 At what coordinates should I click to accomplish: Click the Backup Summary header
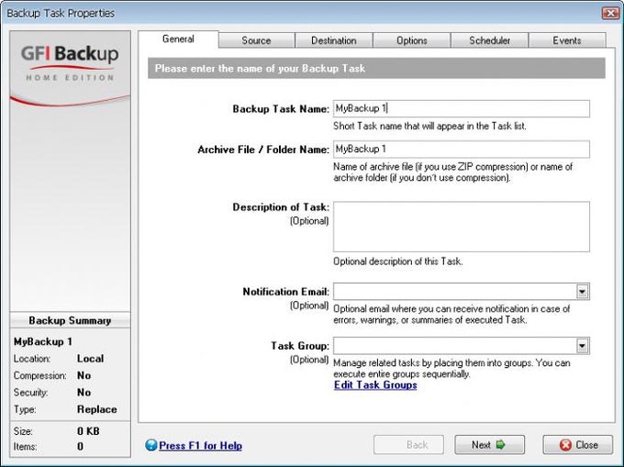pos(70,320)
